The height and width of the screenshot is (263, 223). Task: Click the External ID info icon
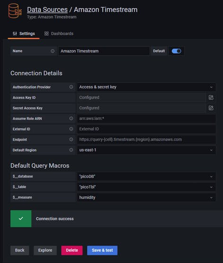(71, 129)
